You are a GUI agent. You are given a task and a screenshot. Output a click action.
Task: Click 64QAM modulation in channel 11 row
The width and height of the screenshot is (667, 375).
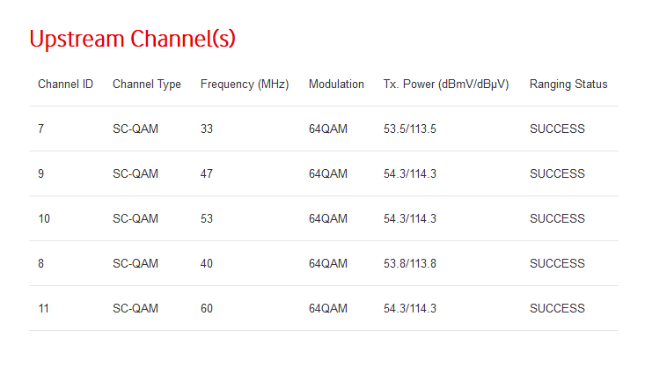pos(328,308)
